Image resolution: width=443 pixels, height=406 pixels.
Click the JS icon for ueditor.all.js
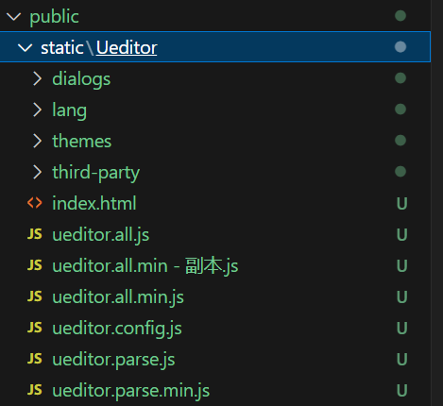point(35,234)
